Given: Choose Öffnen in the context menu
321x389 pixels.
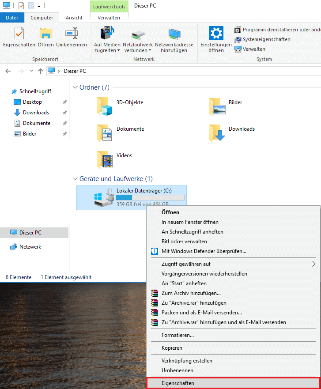Looking at the screenshot, I should [233, 212].
